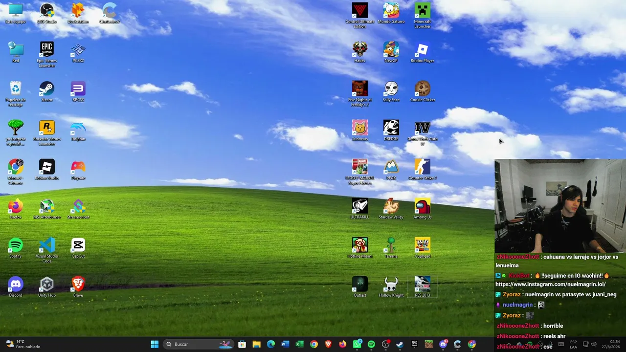This screenshot has width=626, height=352.
Task: Open Excel from the taskbar
Action: pyautogui.click(x=299, y=344)
